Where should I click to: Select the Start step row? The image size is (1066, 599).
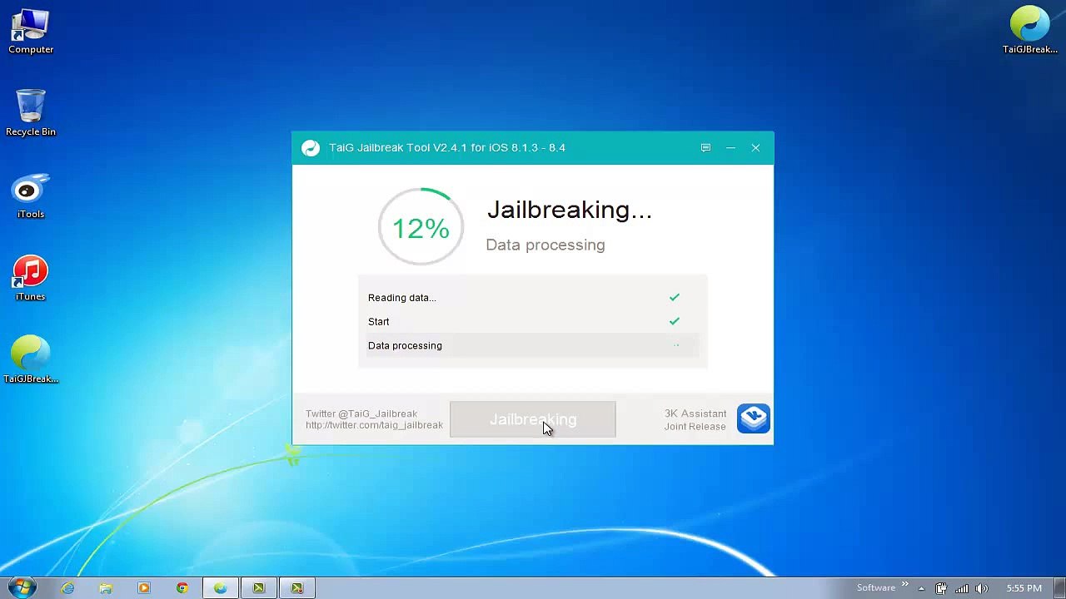coord(533,322)
